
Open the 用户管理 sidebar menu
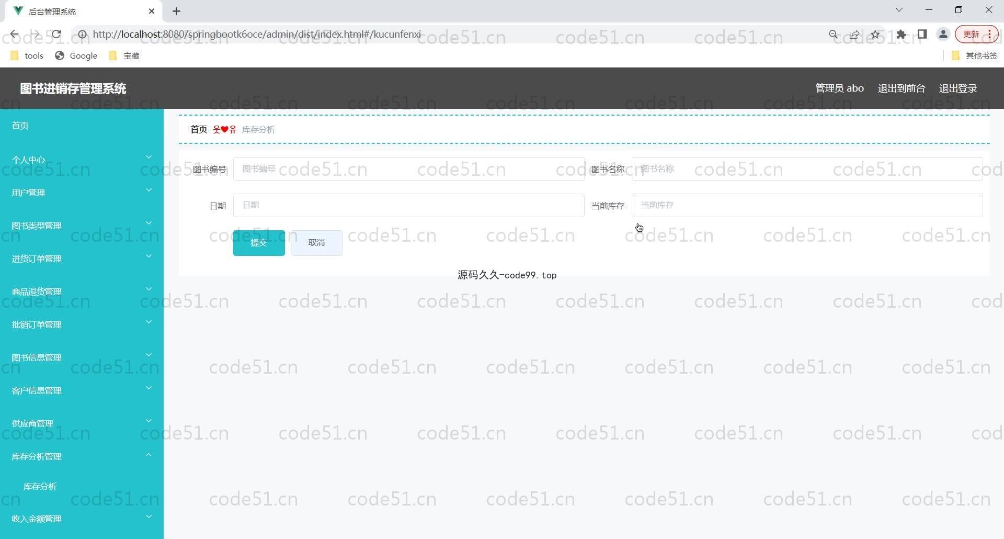tap(82, 193)
